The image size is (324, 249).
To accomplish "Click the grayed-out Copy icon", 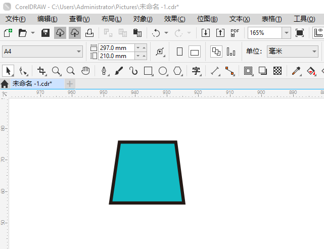I will point(123,33).
